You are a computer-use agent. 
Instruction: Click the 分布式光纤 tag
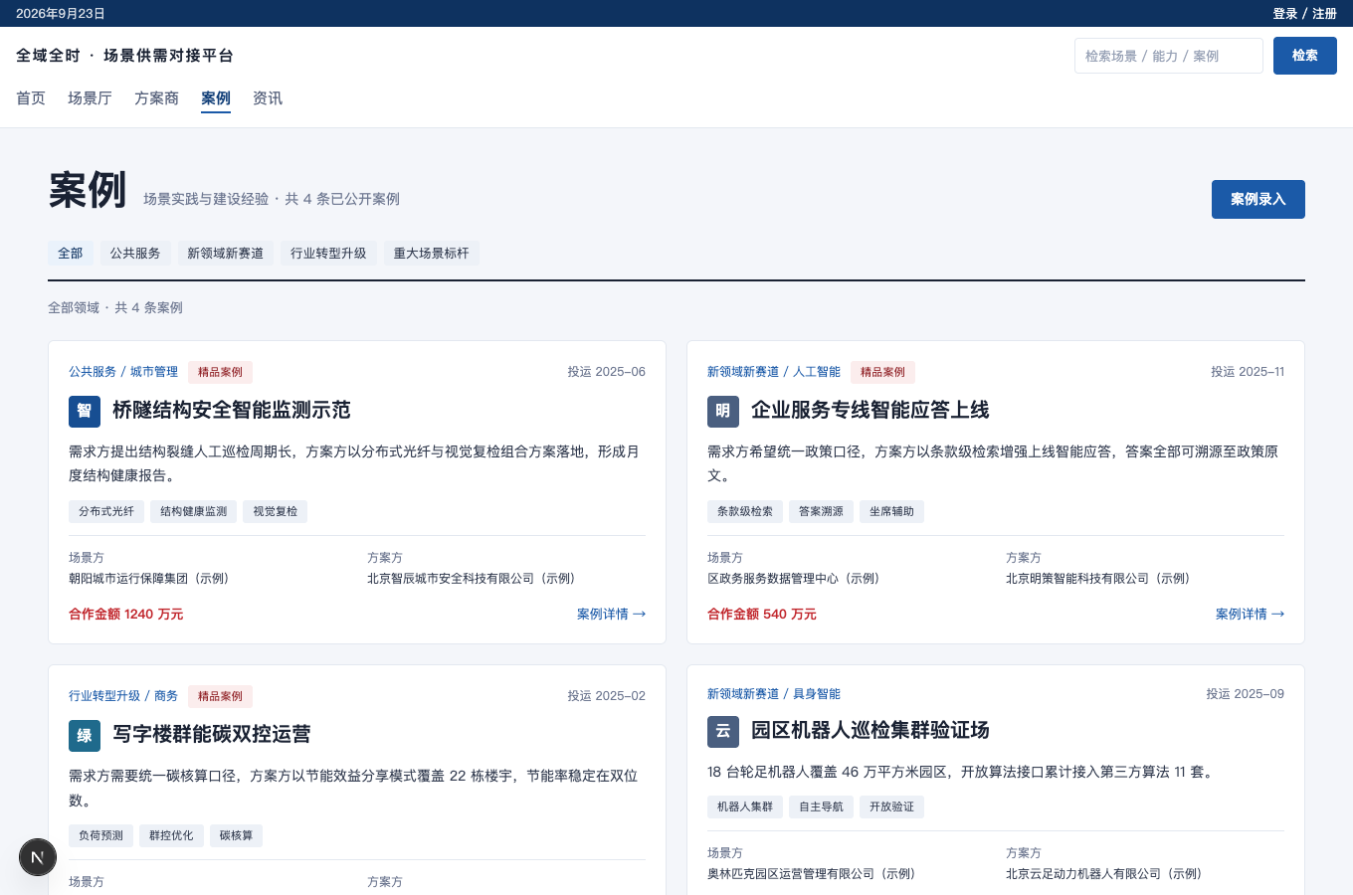coord(106,511)
